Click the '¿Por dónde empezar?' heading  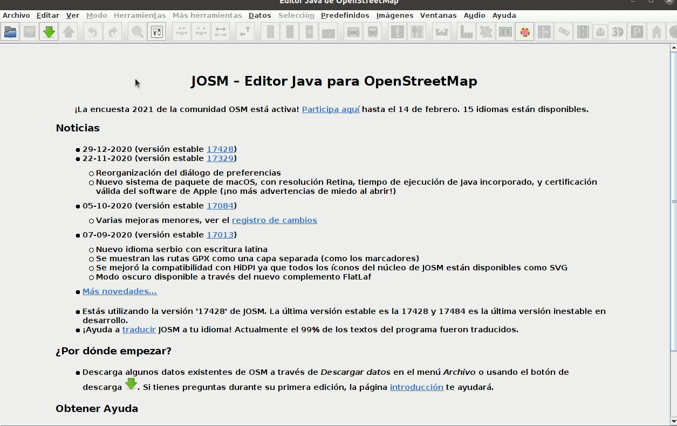click(x=113, y=351)
